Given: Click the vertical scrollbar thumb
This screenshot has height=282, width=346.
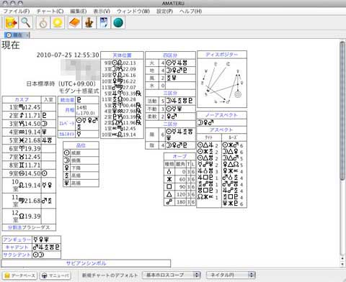Looking at the screenshot, I should click(342, 110).
